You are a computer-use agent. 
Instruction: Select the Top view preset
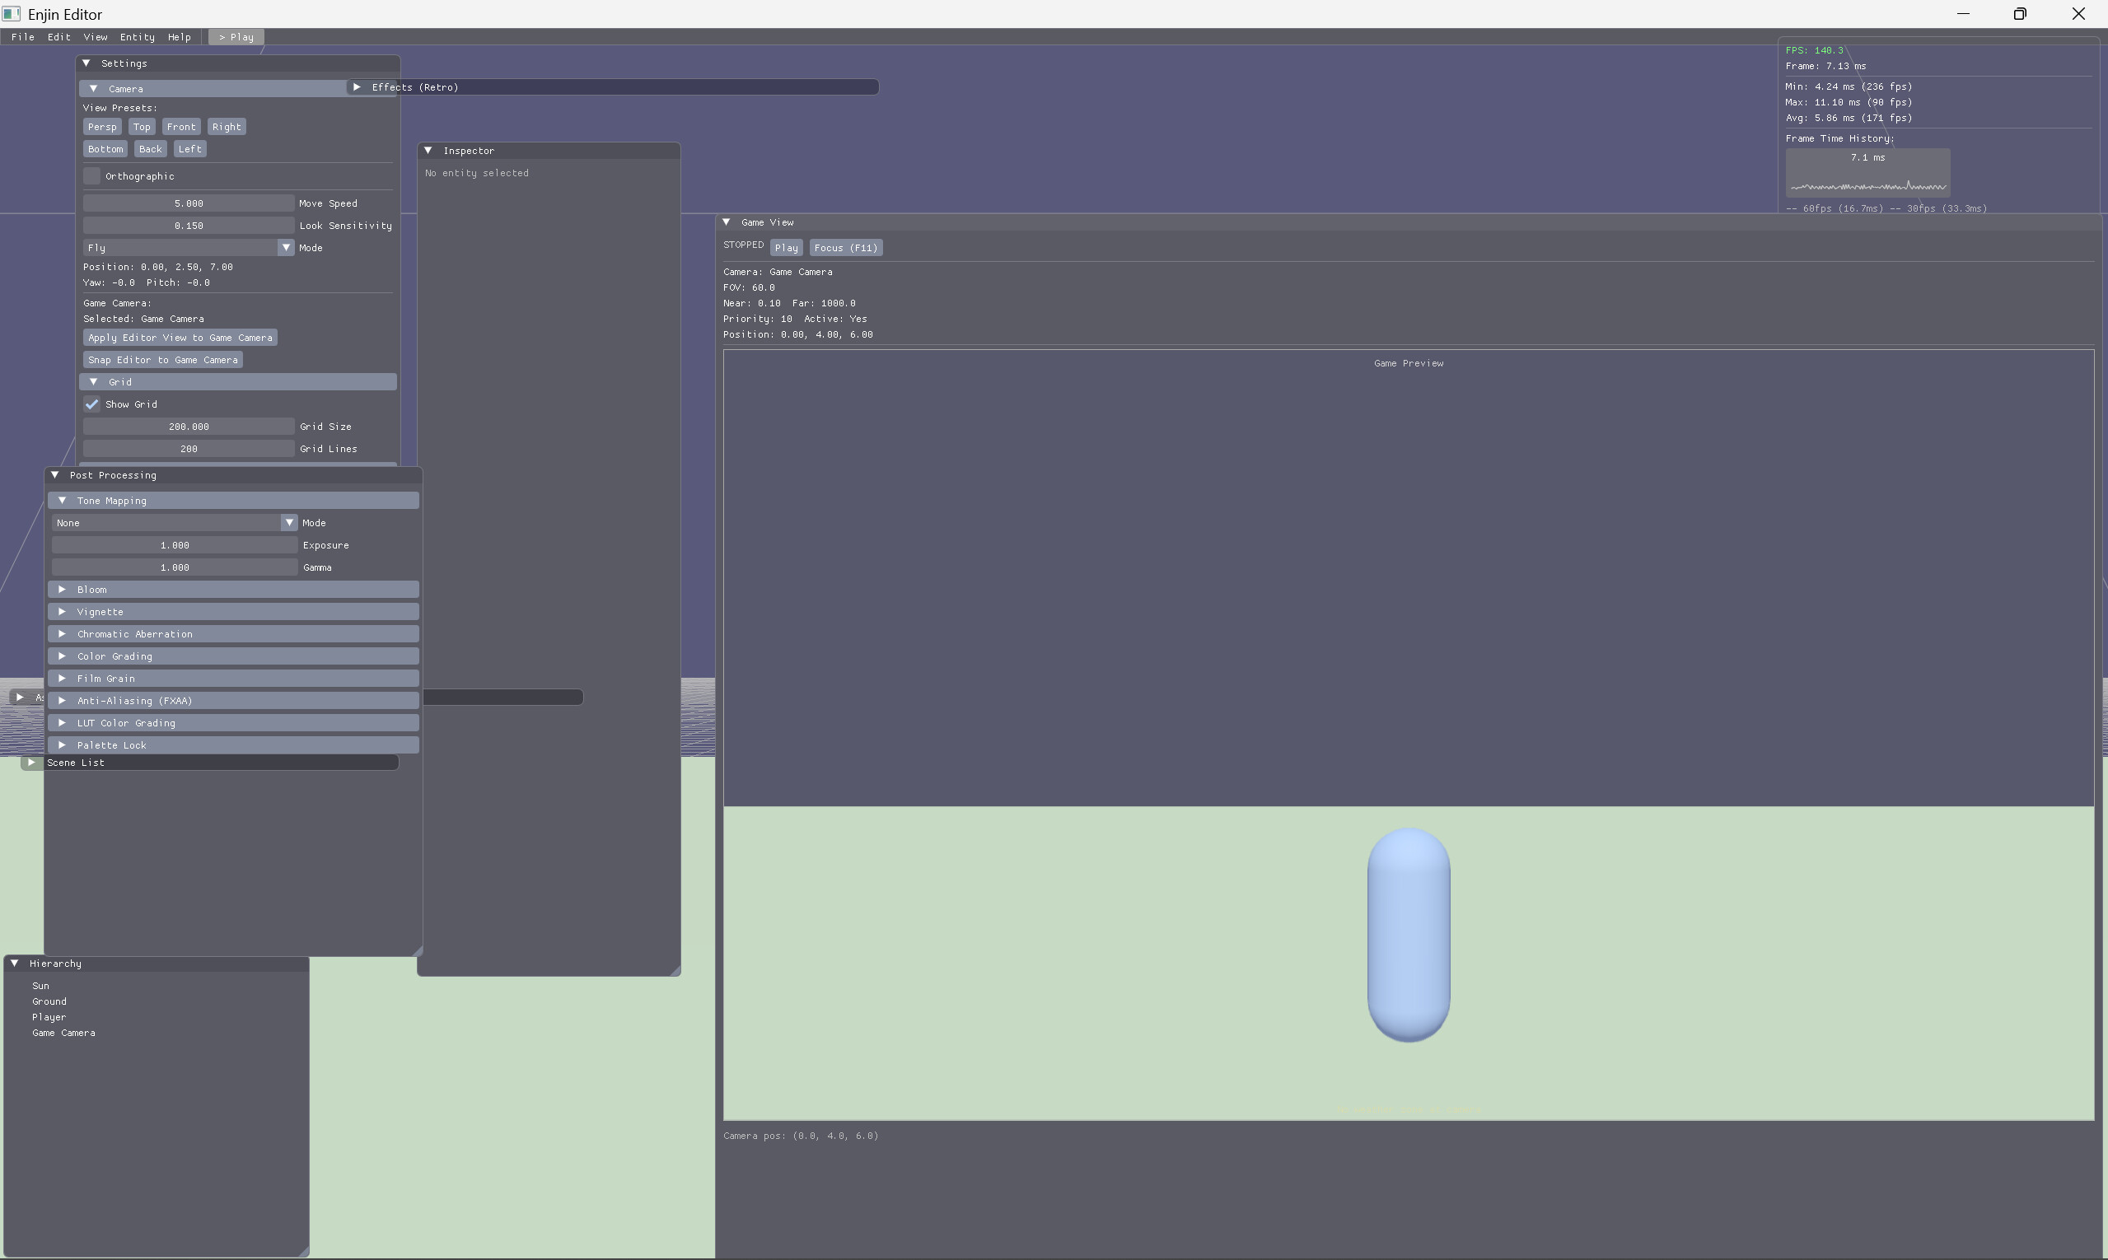coord(142,127)
